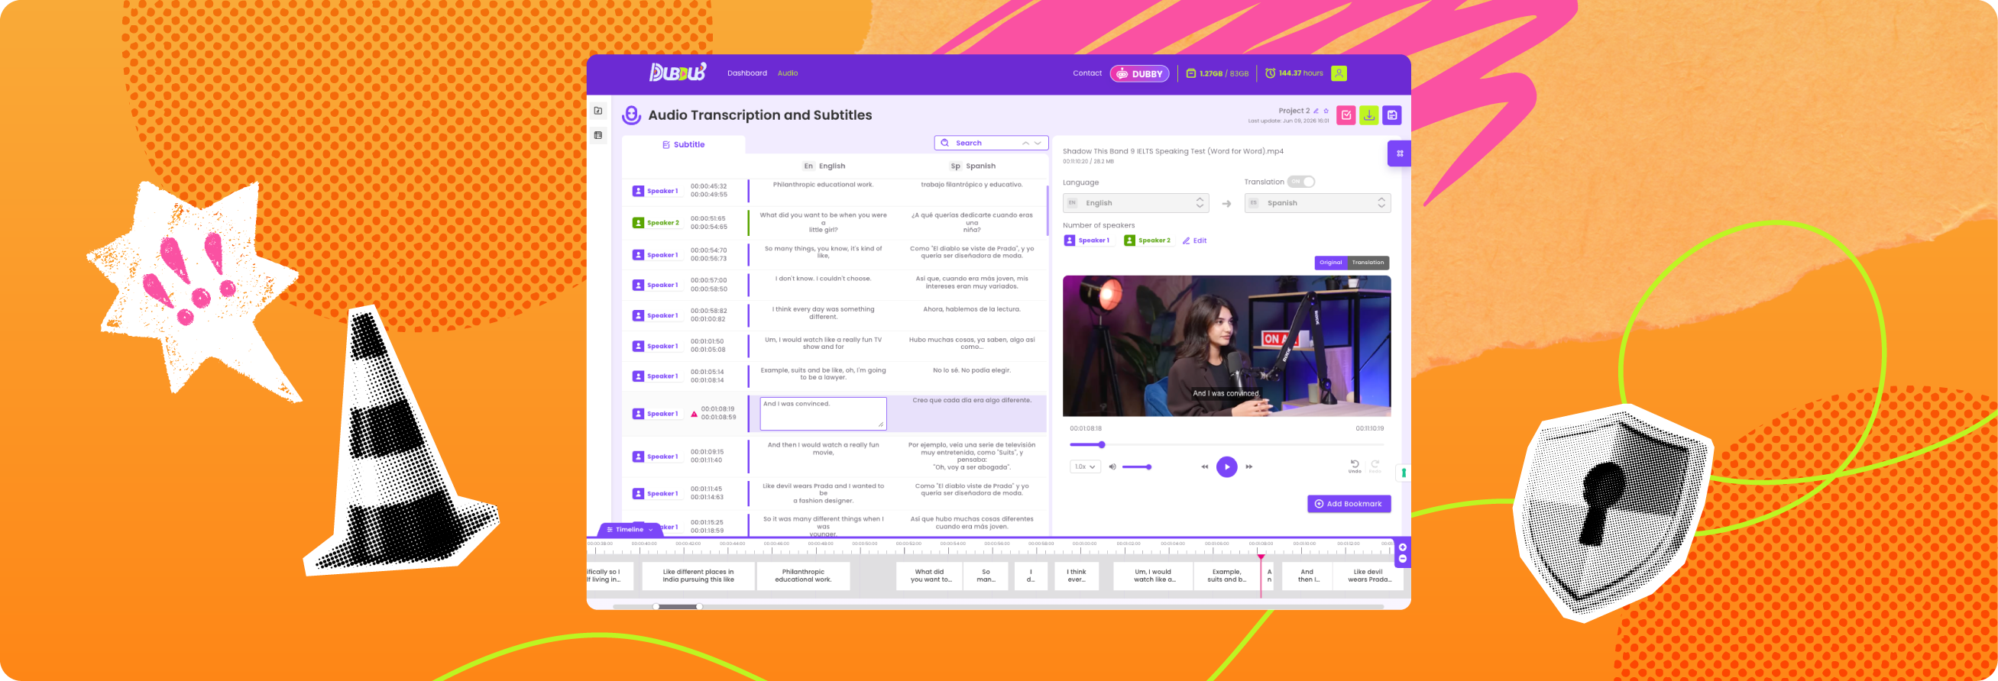Screen dimensions: 1998x681
Task: Click the green side tab icon
Action: 1403,473
